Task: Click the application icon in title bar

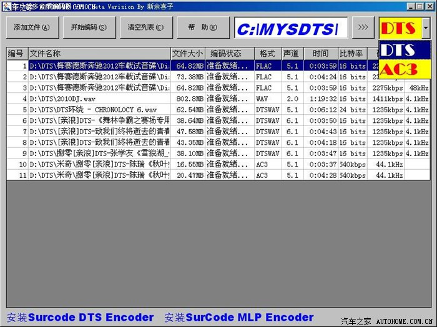Action: click(7, 6)
